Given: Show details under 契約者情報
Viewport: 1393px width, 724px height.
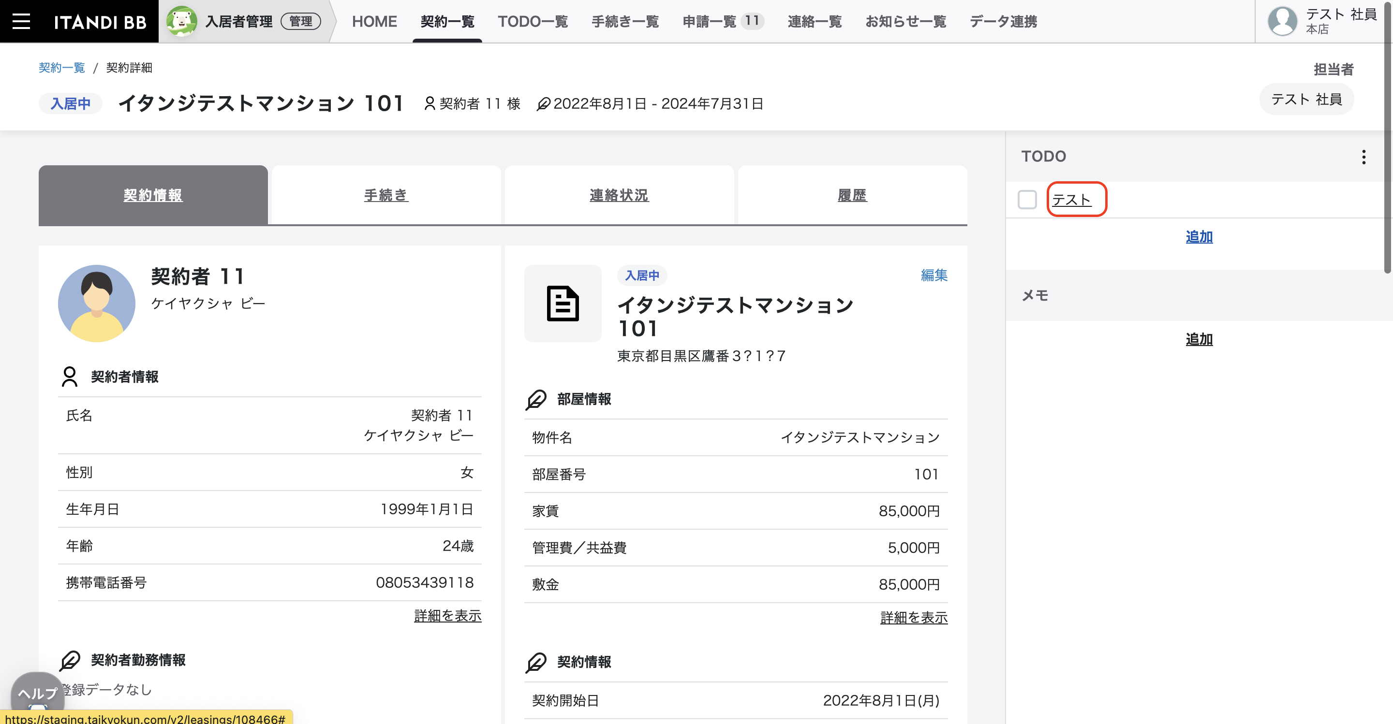Looking at the screenshot, I should click(x=447, y=616).
